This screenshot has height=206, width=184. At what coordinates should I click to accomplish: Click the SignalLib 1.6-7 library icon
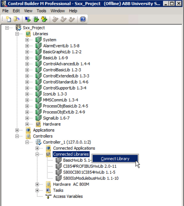click(38, 118)
